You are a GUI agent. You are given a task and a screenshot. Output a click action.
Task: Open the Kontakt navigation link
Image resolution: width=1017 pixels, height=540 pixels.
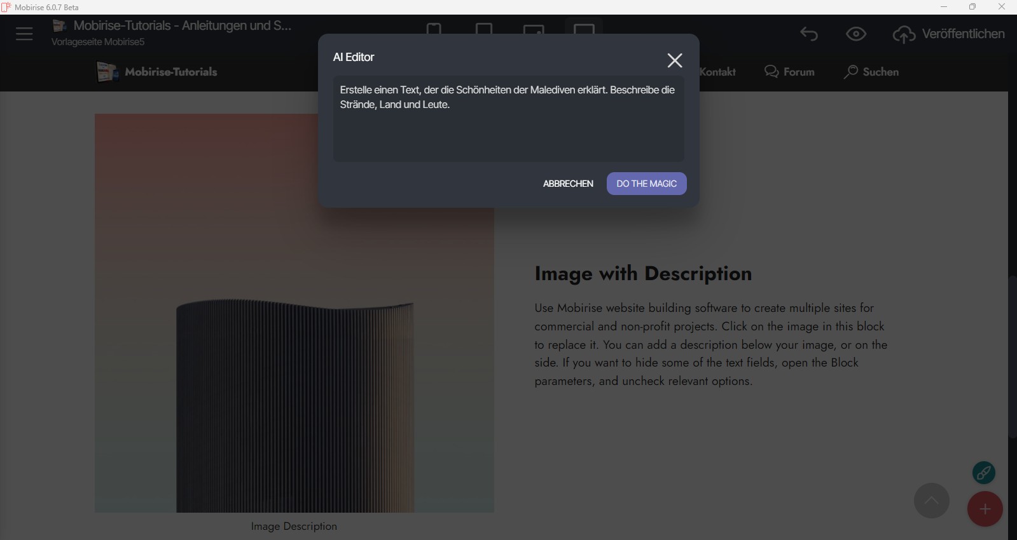pyautogui.click(x=718, y=72)
